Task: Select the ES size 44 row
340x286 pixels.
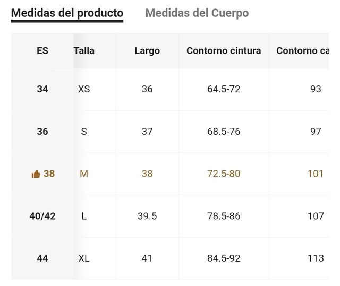Action: pyautogui.click(x=42, y=258)
